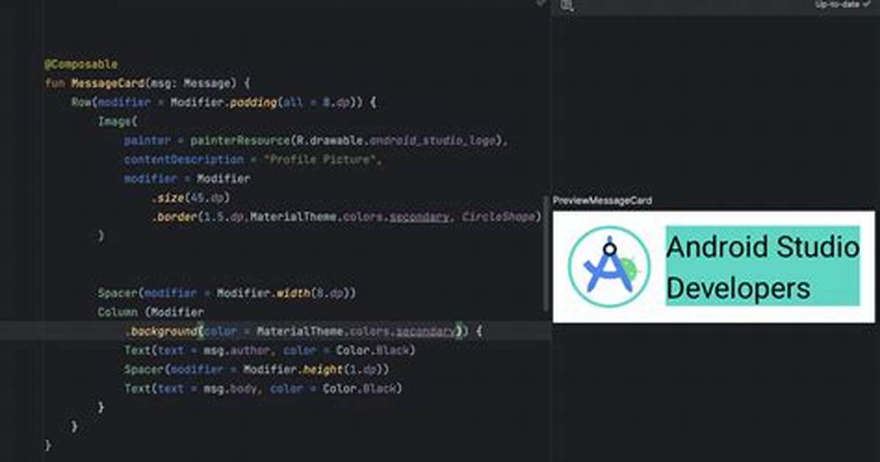Click Text with msg.body line

point(263,388)
